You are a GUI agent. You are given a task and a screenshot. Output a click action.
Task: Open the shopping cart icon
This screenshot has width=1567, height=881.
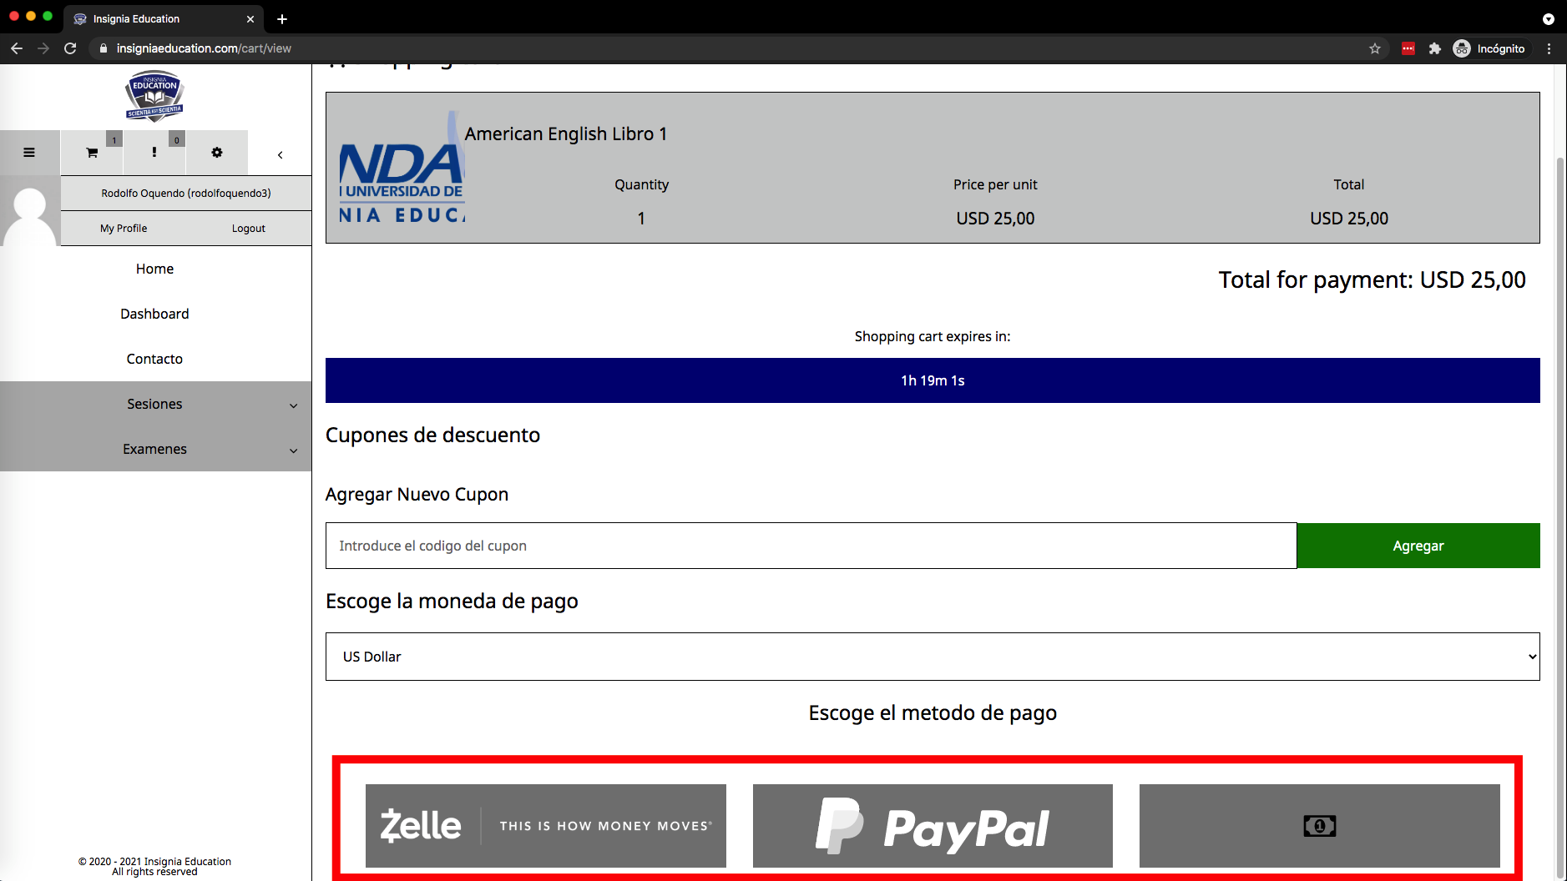click(x=92, y=153)
